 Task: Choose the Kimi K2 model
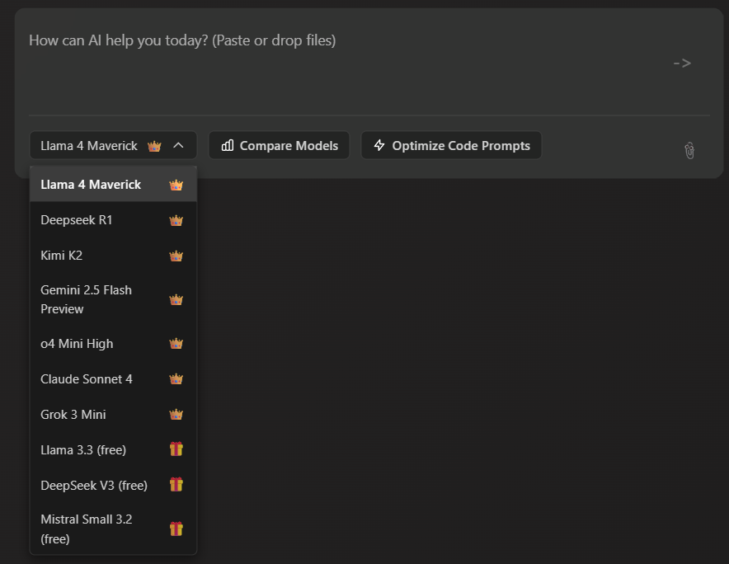coord(113,256)
